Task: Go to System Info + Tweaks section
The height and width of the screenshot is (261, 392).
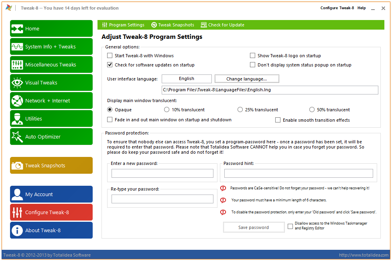Action: click(51, 47)
